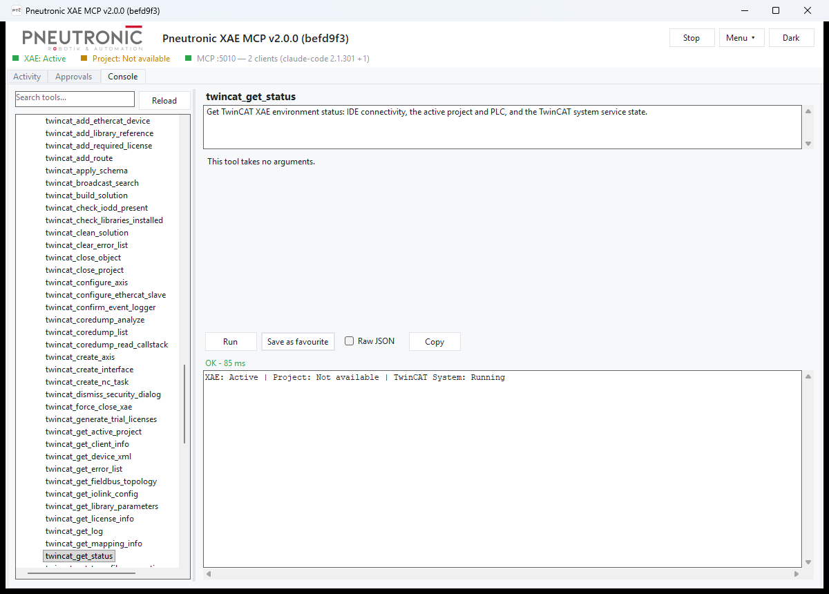This screenshot has width=829, height=594.
Task: Select twincat_add_library_reference tool
Action: pyautogui.click(x=99, y=133)
